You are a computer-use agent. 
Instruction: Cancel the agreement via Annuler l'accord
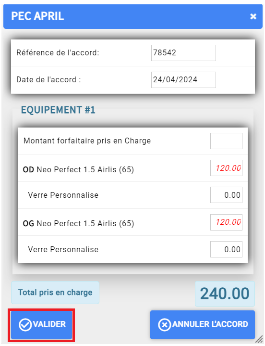(x=203, y=325)
